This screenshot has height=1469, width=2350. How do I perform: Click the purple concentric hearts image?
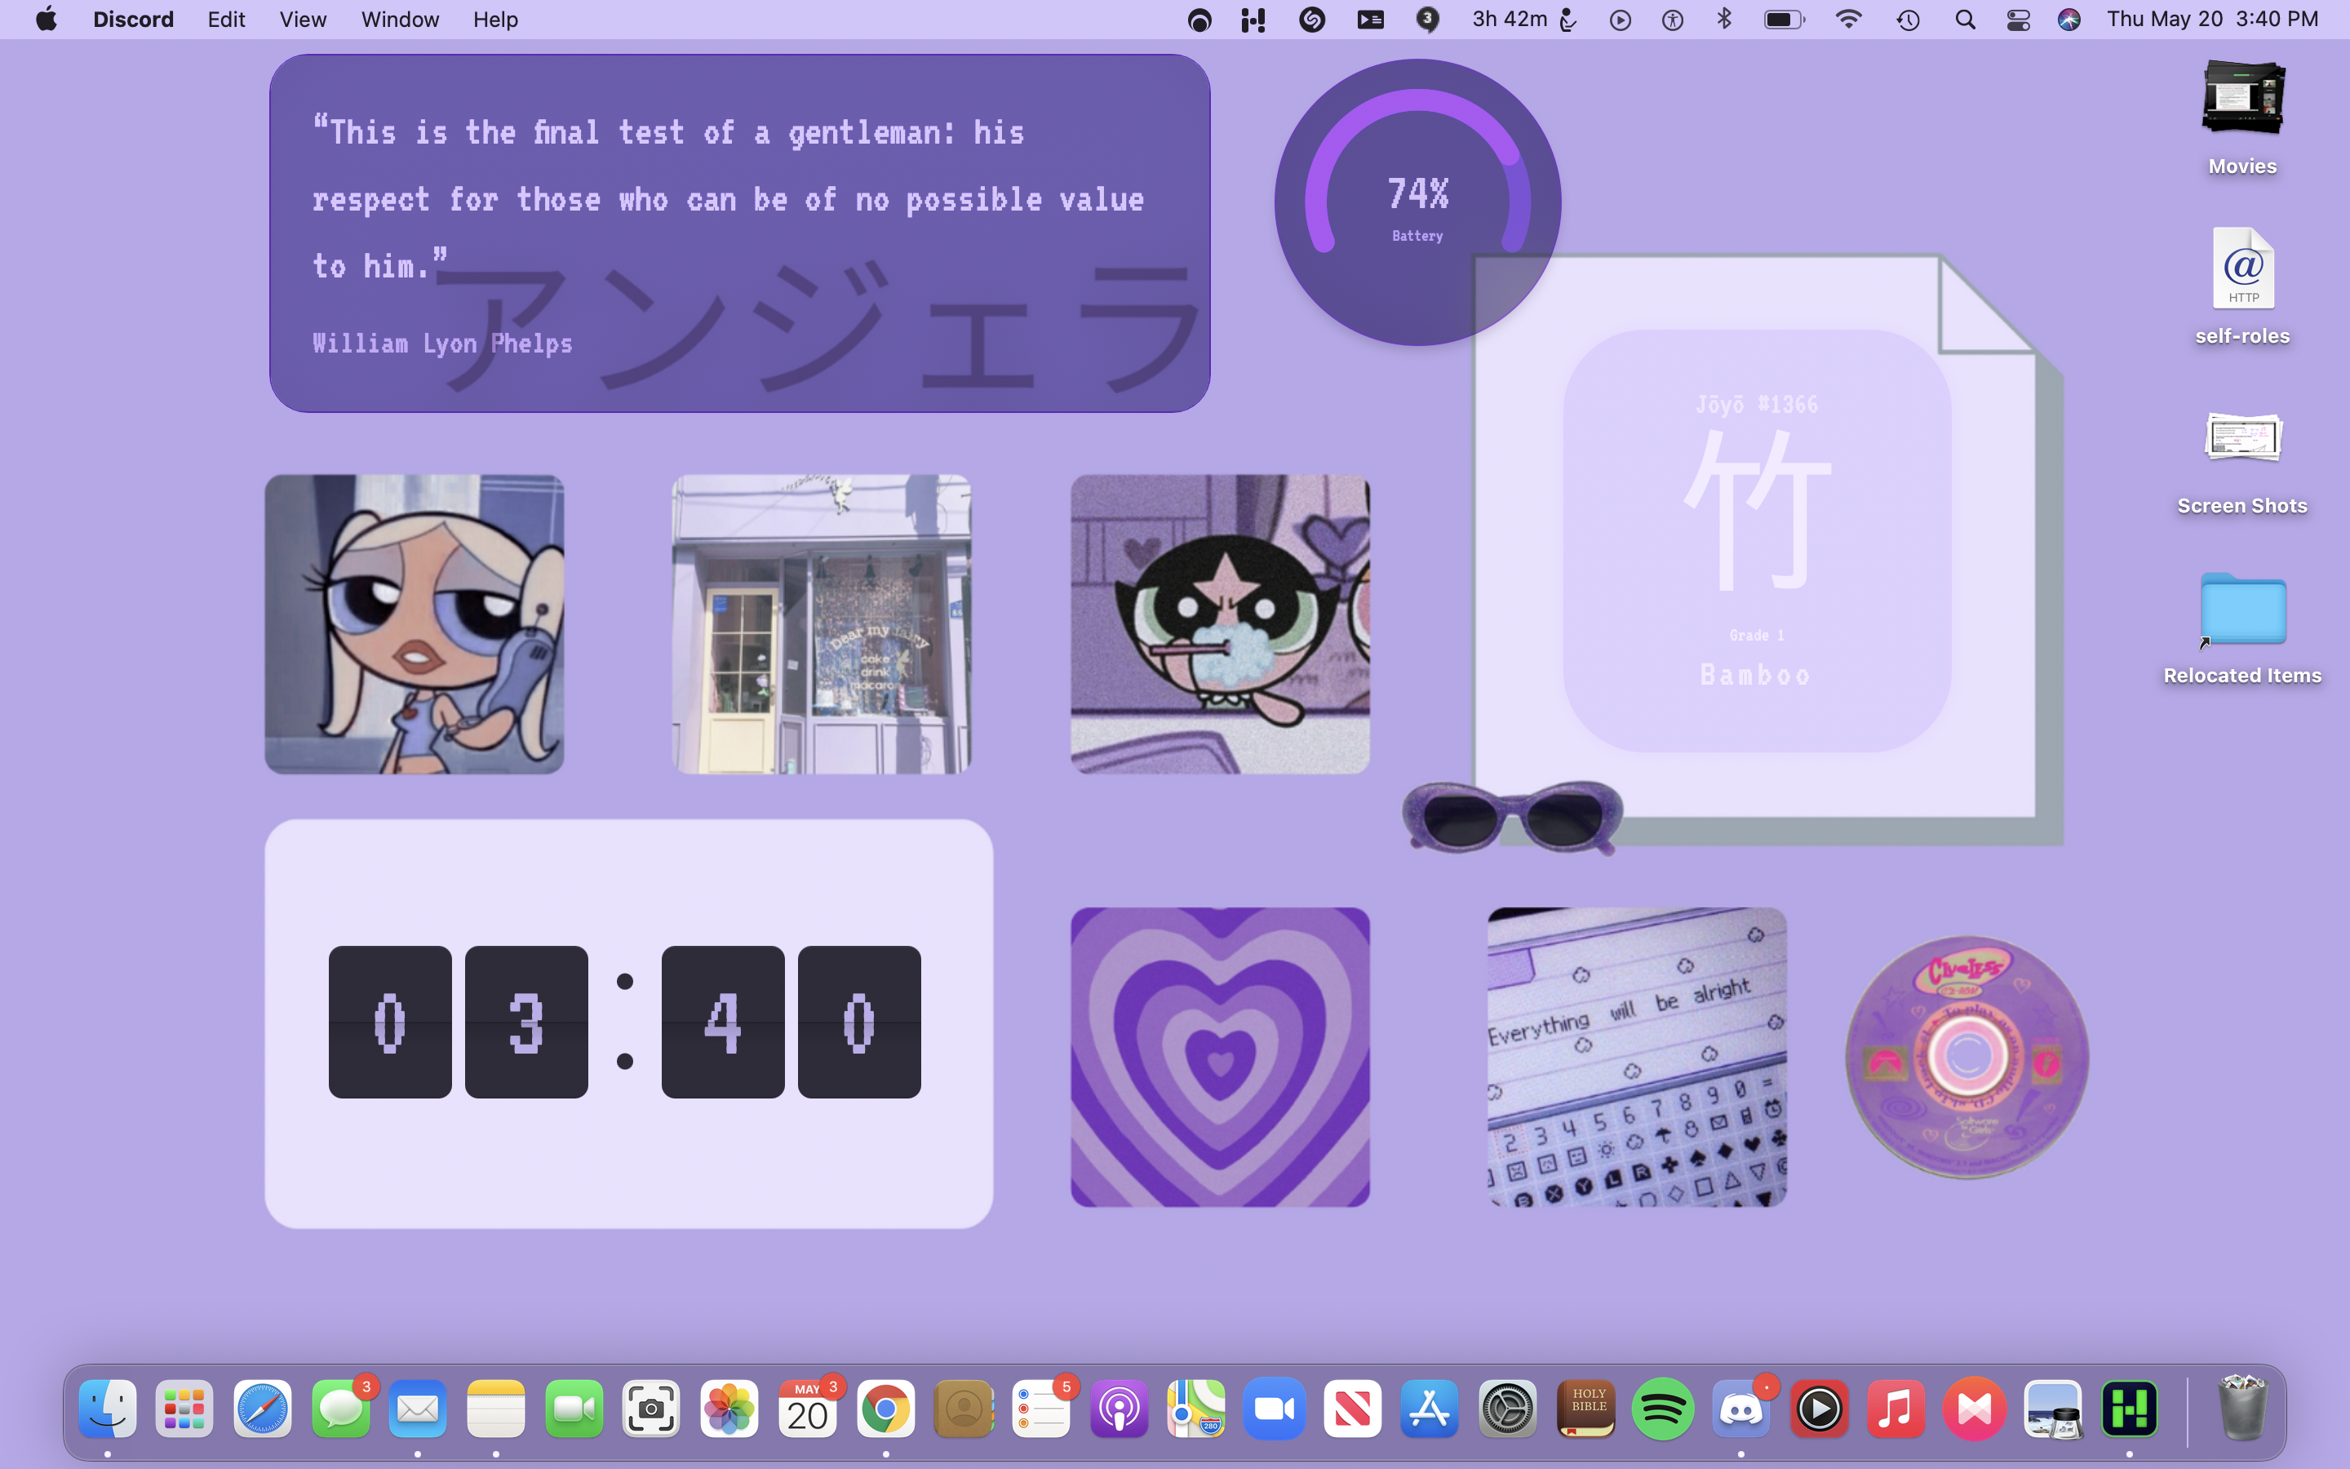click(1220, 1057)
